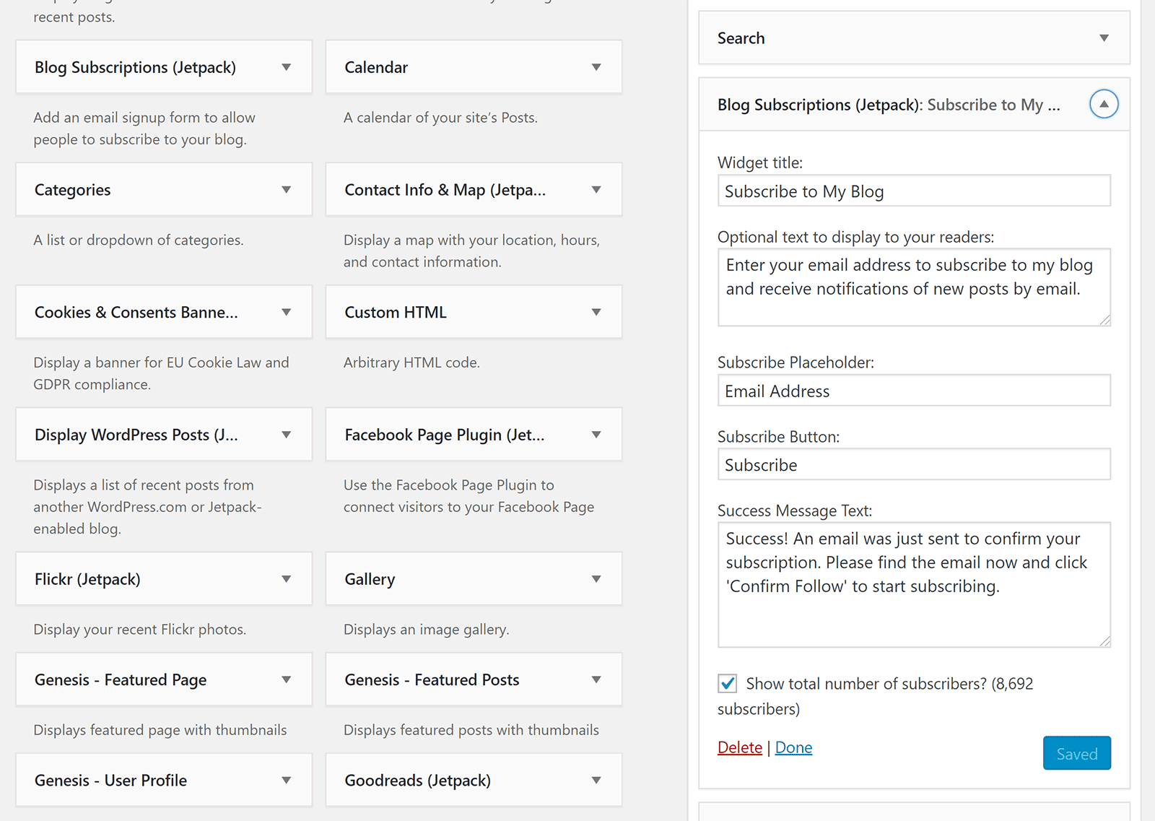Click the 'A list or dropdown of categories.' description

[138, 240]
